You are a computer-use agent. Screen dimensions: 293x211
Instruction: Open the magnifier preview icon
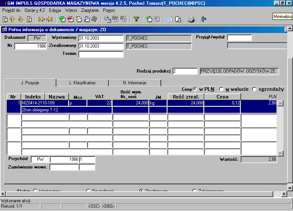(87, 19)
